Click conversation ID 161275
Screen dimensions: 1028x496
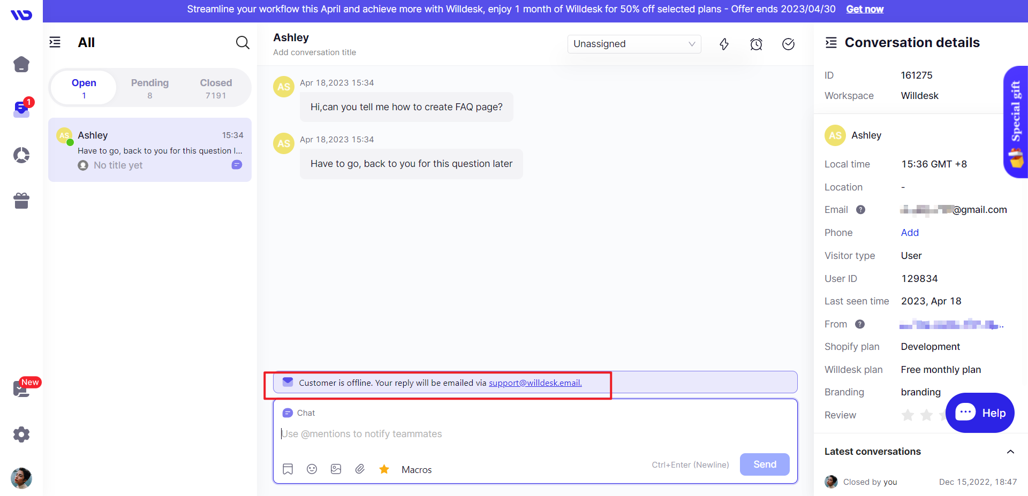[x=917, y=75]
